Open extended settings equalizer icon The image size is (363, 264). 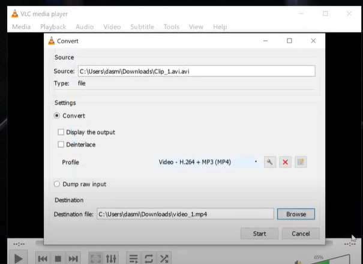coord(111,259)
